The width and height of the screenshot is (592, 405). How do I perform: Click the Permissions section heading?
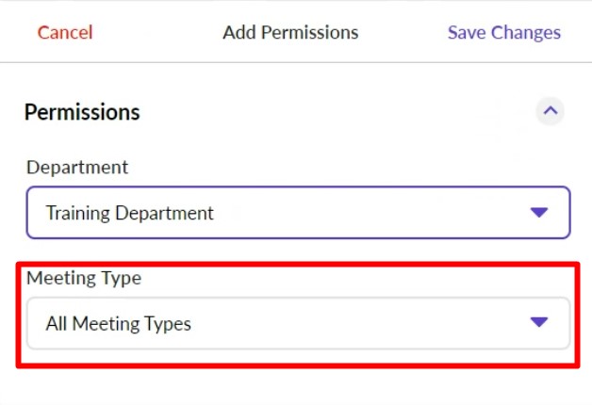tap(82, 112)
